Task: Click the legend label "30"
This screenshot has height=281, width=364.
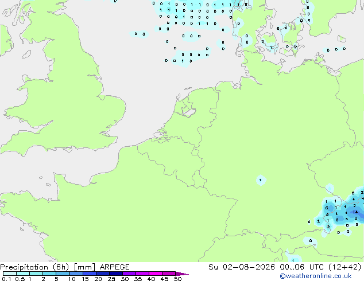Action: 125,279
